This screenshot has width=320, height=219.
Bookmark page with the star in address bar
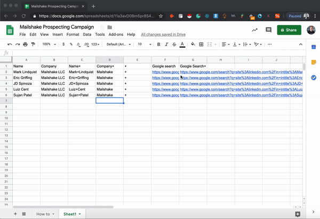161,16
